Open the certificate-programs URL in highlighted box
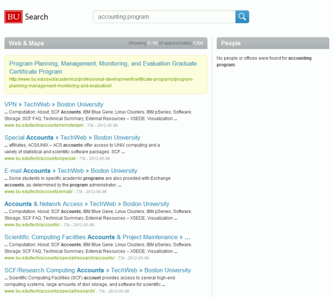The width and height of the screenshot is (333, 297). (x=101, y=82)
